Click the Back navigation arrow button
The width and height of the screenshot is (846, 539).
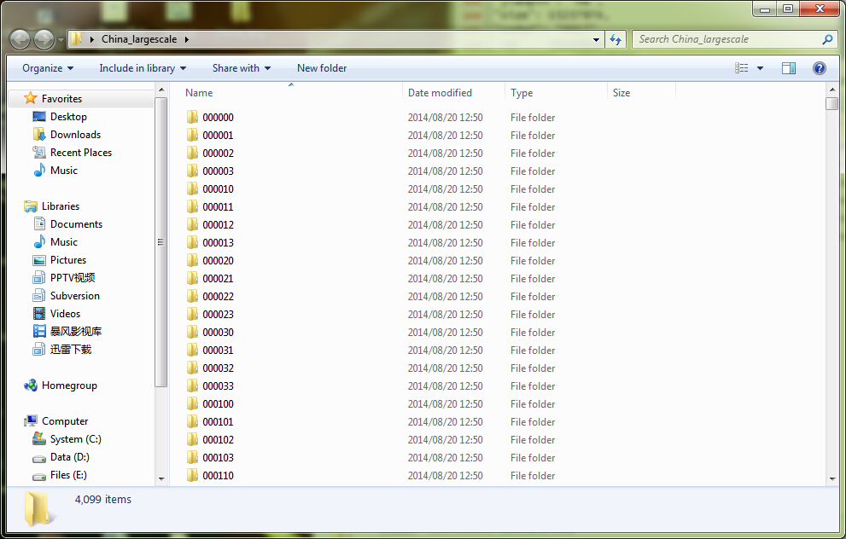coord(20,39)
